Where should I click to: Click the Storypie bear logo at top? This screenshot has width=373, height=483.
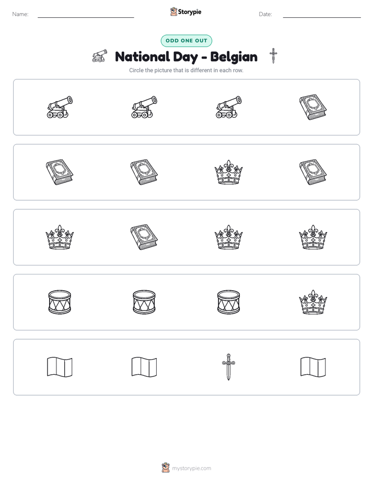coord(173,11)
